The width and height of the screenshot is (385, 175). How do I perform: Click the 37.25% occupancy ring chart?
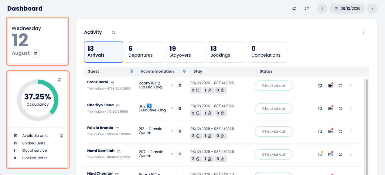pos(38,100)
